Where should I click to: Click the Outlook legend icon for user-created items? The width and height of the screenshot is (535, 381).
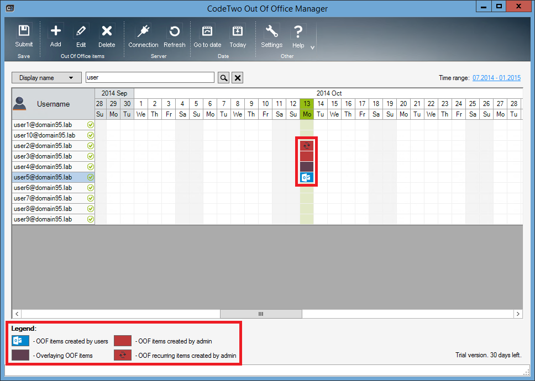[20, 341]
